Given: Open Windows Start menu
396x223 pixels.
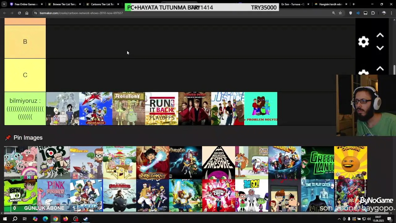Looking at the screenshot, I should (x=5, y=219).
